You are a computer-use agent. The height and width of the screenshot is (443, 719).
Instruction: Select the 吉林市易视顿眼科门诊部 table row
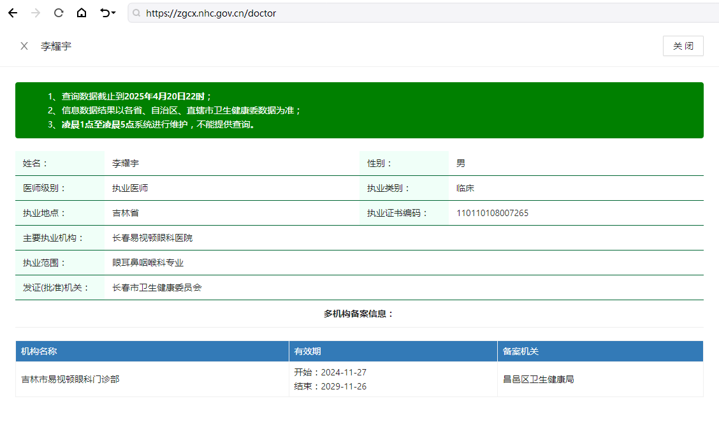coord(359,379)
